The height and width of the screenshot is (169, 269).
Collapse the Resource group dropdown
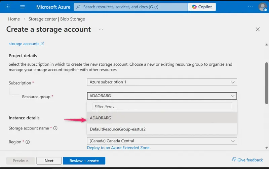pyautogui.click(x=162, y=96)
